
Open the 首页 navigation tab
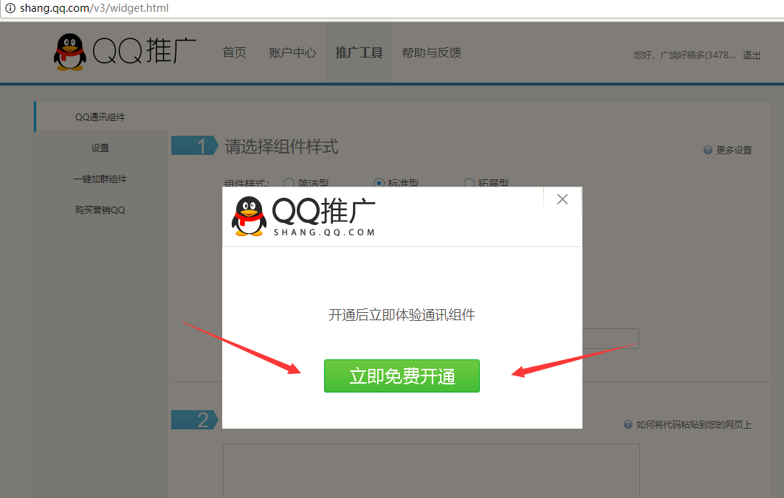[x=234, y=53]
